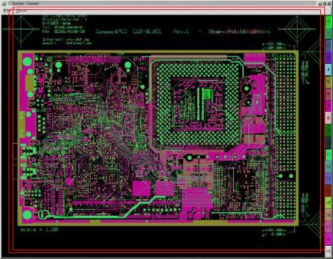Image resolution: width=333 pixels, height=259 pixels.
Task: Click the window menu button in title bar
Action: (x=4, y=3)
